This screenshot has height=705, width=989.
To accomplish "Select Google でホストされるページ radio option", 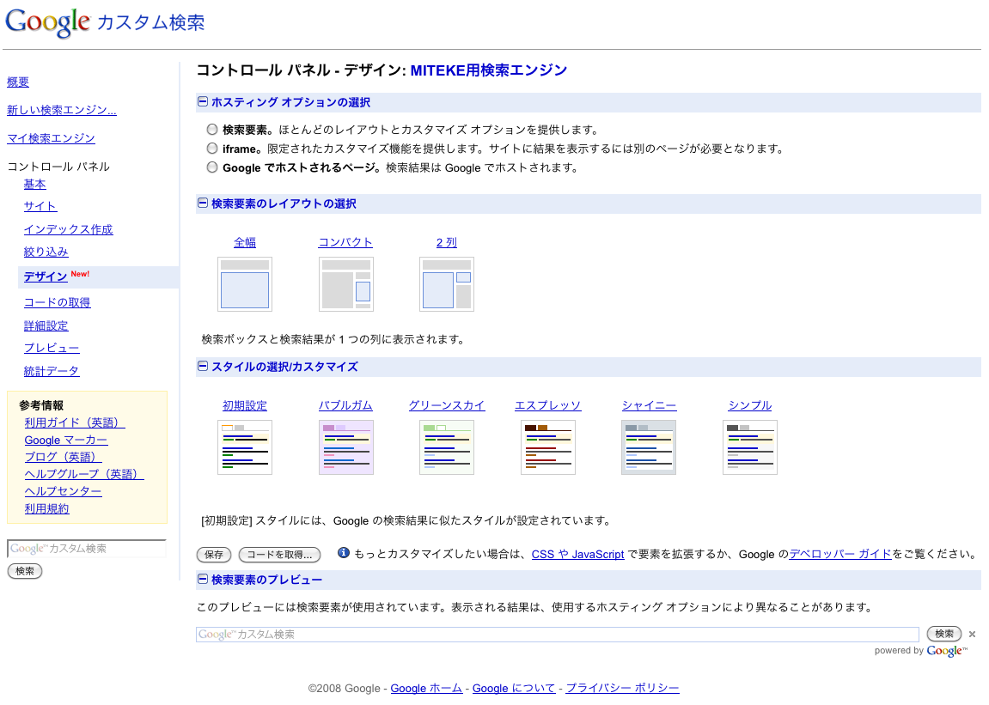I will click(x=212, y=167).
